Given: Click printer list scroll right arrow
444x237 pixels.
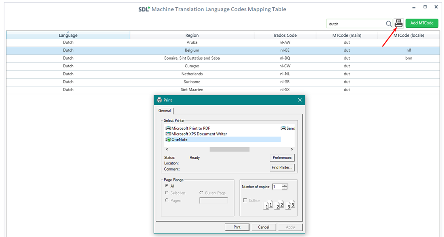Looking at the screenshot, I should click(292, 149).
